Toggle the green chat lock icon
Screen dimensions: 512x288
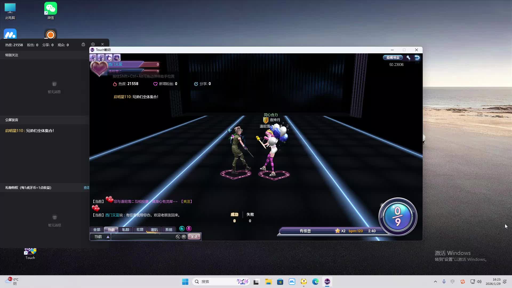pos(182,229)
